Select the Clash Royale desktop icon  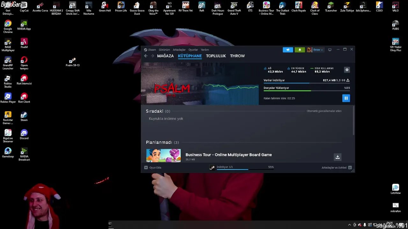point(299,7)
